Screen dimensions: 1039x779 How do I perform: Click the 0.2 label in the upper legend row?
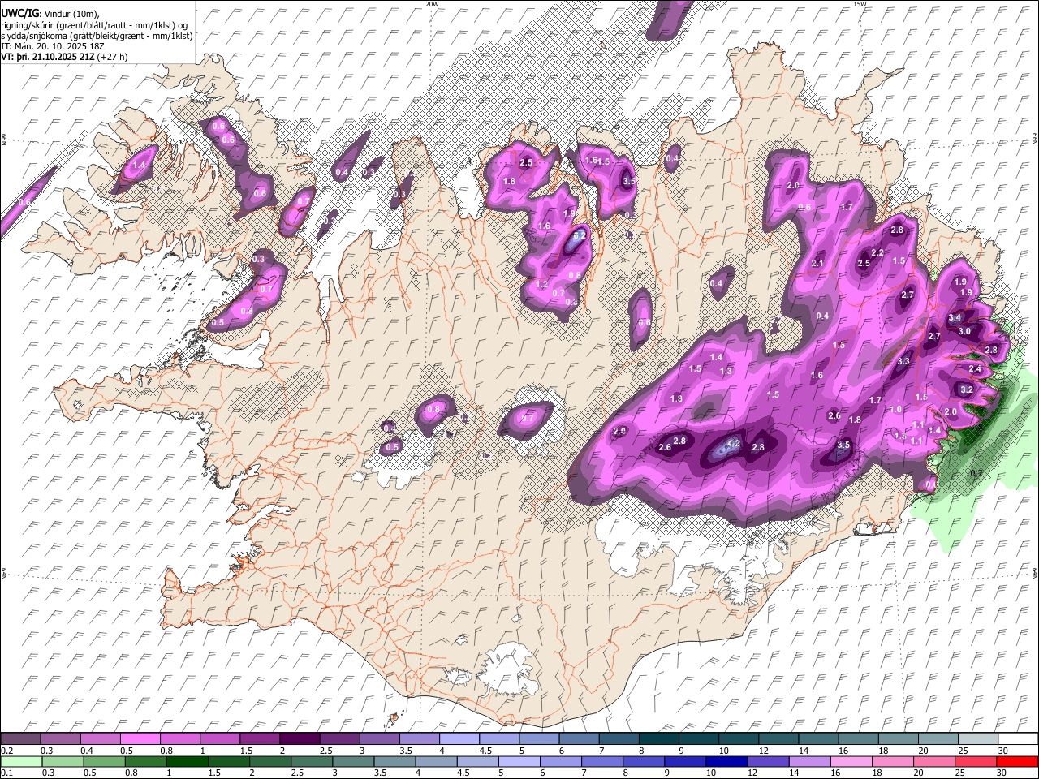coord(6,751)
